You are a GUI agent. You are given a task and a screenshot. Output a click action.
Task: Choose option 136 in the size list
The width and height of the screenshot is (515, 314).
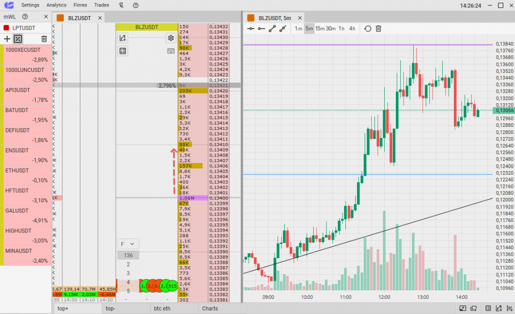point(128,255)
